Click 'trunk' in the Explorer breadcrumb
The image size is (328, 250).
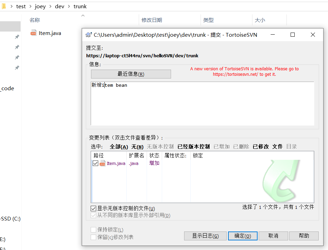80,7
